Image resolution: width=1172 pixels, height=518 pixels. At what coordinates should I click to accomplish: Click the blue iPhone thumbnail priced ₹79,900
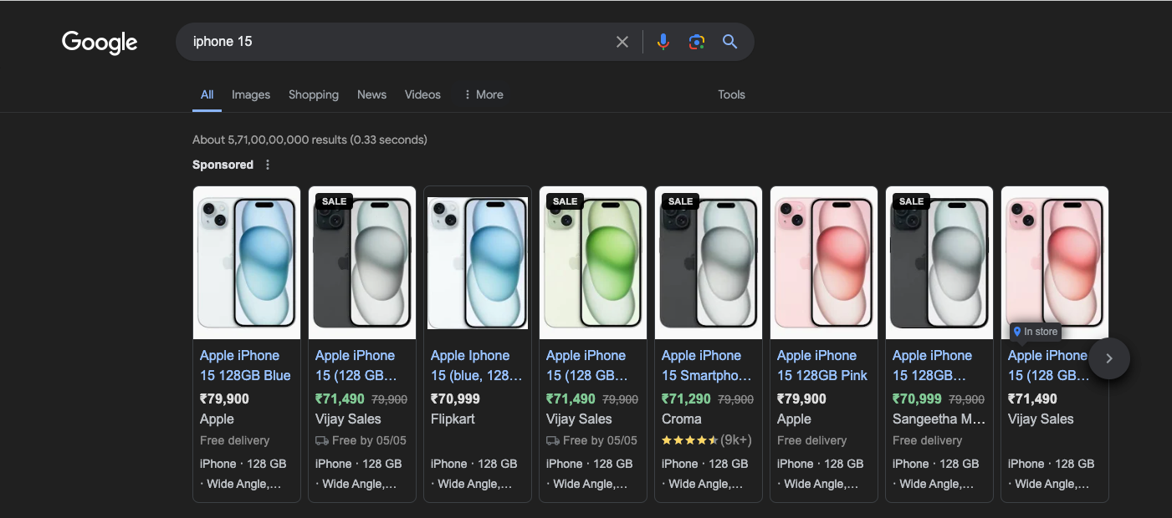coord(247,262)
